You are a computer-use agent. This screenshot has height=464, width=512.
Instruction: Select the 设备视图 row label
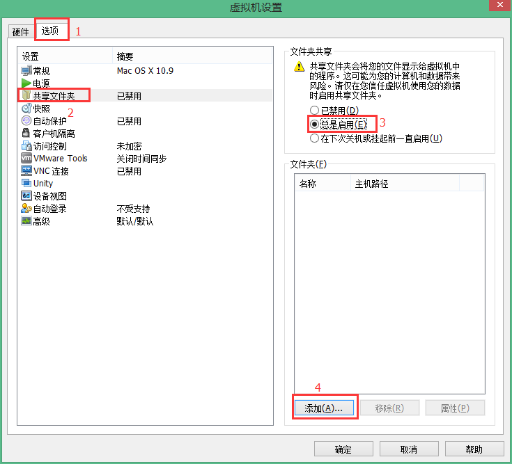[x=50, y=196]
